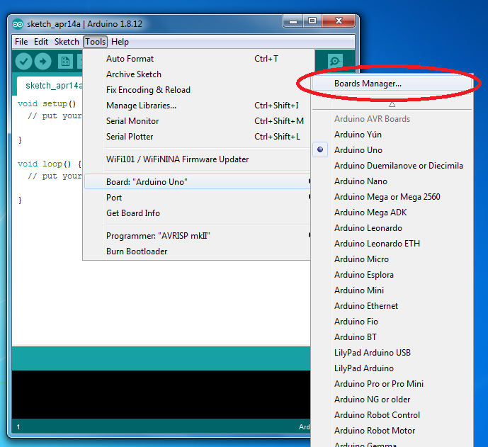The width and height of the screenshot is (488, 447).
Task: Maximize the Arduino window
Action: (312, 21)
